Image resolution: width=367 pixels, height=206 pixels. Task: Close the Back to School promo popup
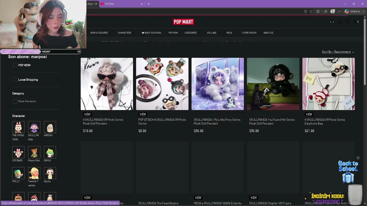tap(358, 158)
